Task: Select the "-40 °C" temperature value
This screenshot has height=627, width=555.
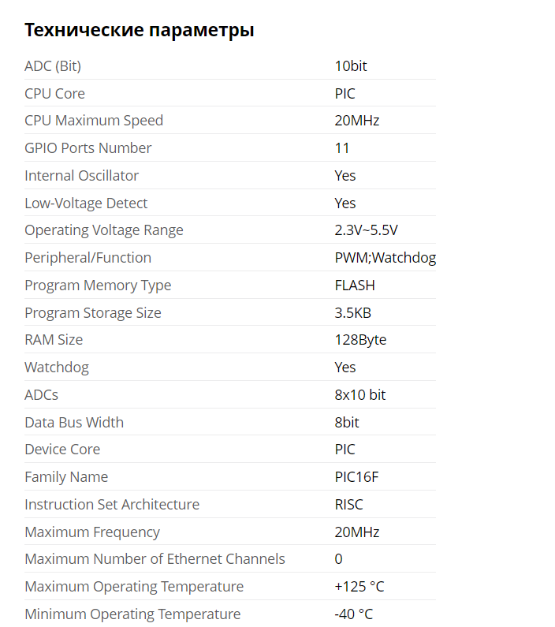Action: pos(354,614)
